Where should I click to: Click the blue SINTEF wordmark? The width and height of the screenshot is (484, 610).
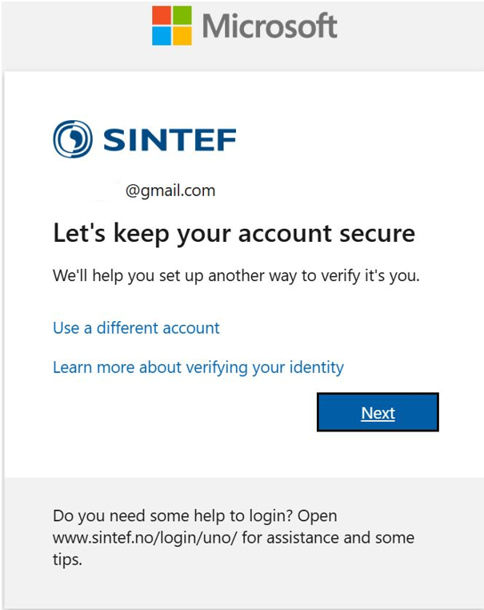pyautogui.click(x=170, y=139)
